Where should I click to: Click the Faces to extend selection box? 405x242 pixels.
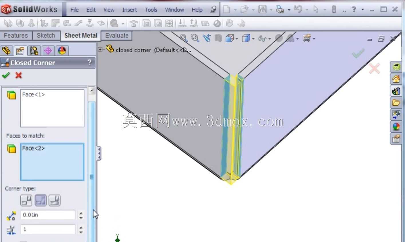(x=52, y=108)
